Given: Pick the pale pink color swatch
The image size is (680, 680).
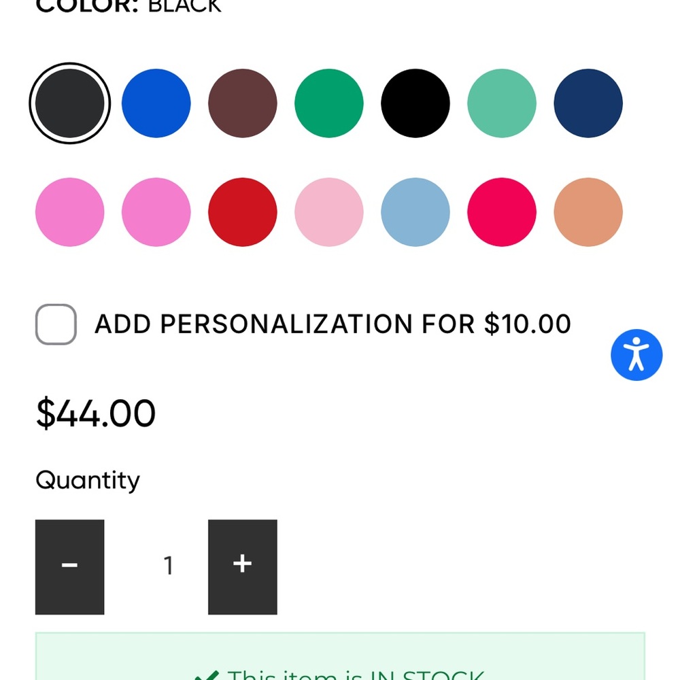Looking at the screenshot, I should pos(328,212).
